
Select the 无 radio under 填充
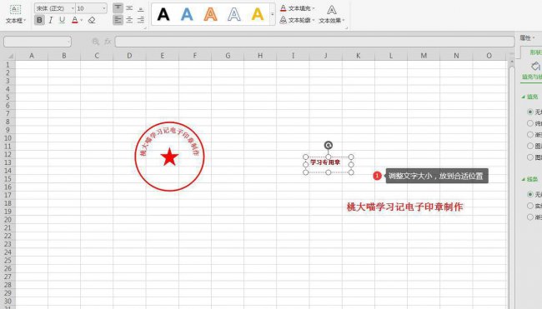(x=529, y=112)
